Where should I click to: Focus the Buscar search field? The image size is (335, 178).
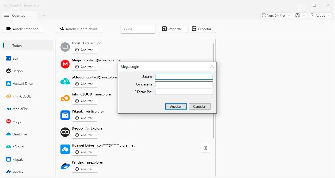138,29
